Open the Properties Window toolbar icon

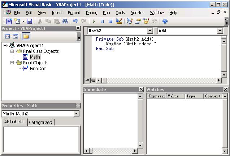tap(138, 22)
